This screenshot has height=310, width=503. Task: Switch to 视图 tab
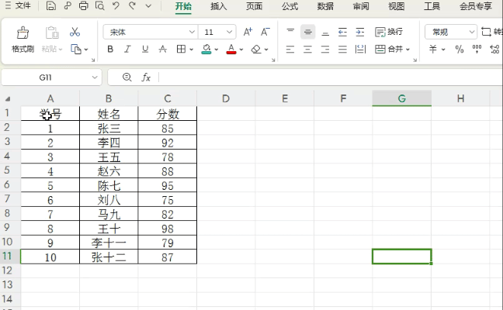(x=396, y=6)
